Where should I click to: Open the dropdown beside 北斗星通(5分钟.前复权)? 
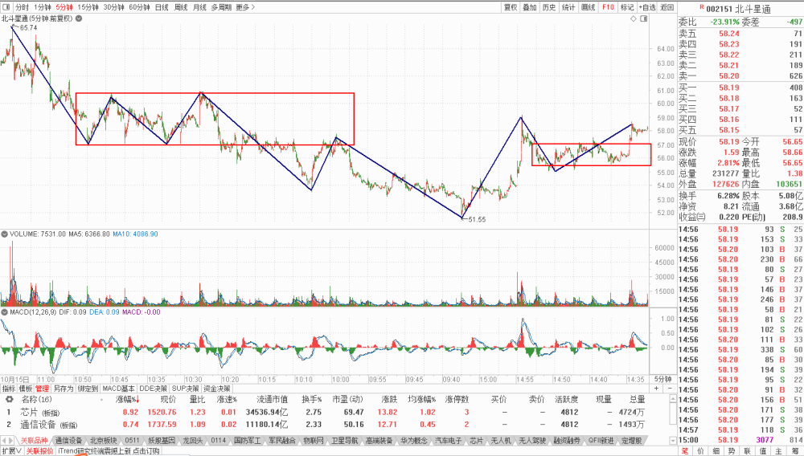pyautogui.click(x=79, y=18)
